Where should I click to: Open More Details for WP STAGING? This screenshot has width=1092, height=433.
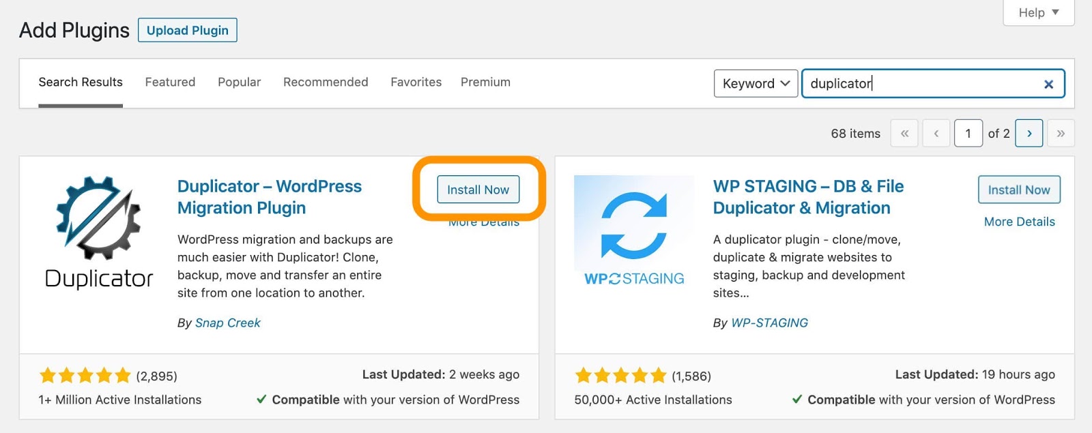click(x=1019, y=221)
